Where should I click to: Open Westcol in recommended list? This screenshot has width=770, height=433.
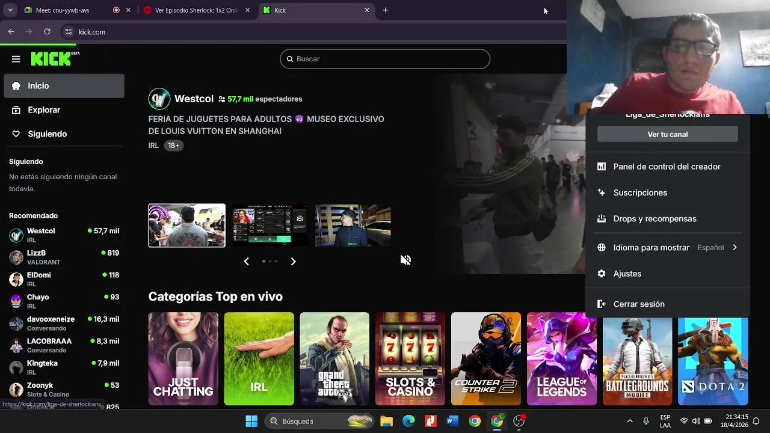(64, 235)
